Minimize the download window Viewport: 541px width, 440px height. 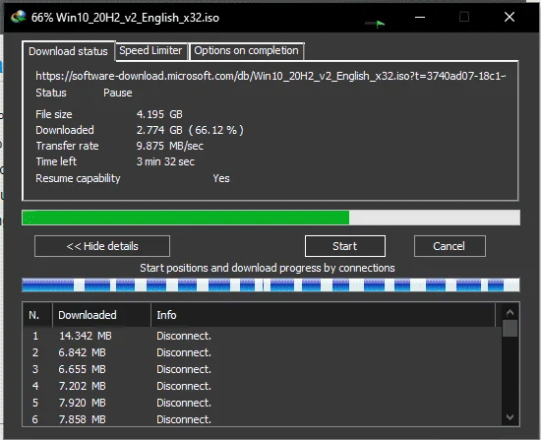coord(420,17)
